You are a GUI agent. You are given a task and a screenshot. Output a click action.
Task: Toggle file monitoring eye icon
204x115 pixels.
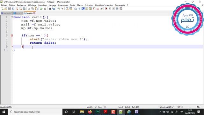[101, 9]
